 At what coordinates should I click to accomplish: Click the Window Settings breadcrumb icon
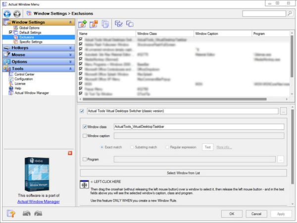[29, 13]
